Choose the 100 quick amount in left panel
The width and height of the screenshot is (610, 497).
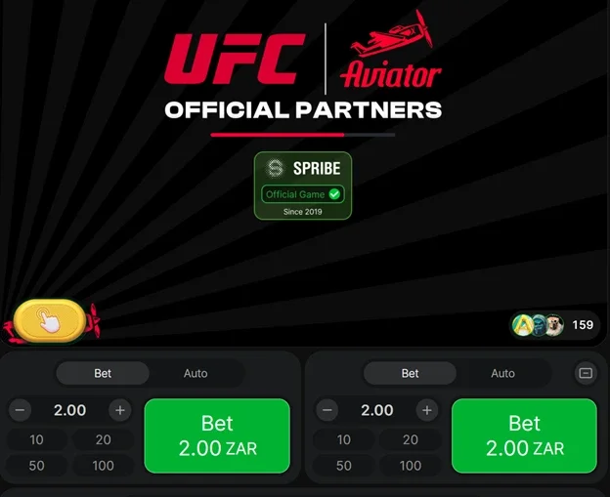tap(104, 466)
